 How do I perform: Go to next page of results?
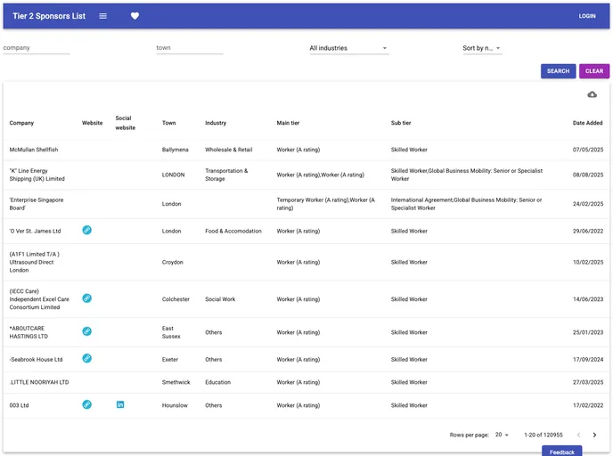[x=594, y=435]
